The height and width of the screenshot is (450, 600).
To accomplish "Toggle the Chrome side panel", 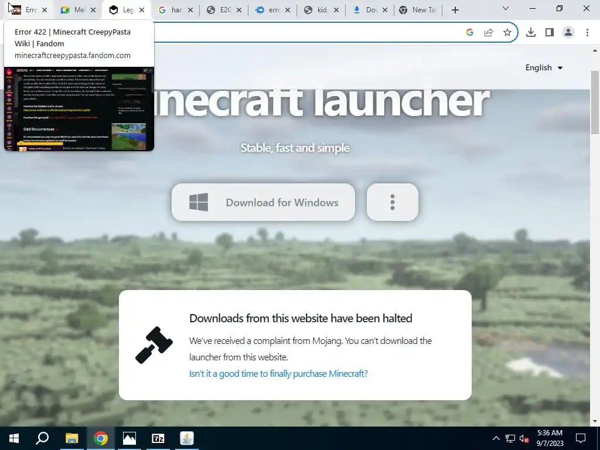I will coord(550,33).
